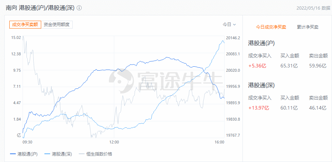Click the 09:30 label on the time axis
Image resolution: width=332 pixels, height=162 pixels.
(27, 142)
